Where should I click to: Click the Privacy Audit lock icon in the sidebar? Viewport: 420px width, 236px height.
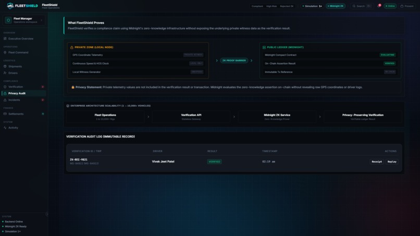point(5,93)
